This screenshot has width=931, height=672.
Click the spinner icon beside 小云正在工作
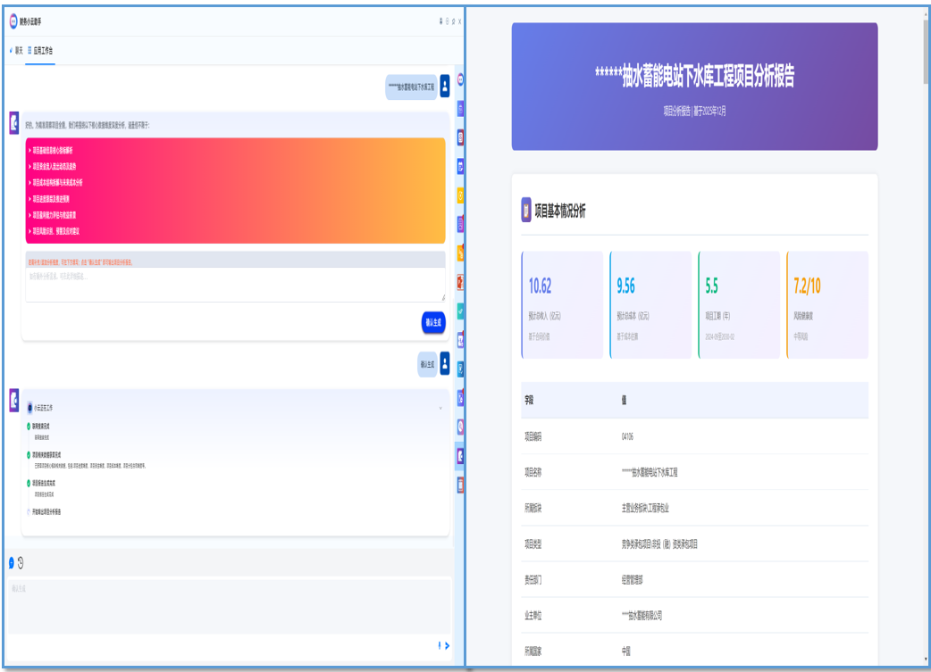click(30, 408)
